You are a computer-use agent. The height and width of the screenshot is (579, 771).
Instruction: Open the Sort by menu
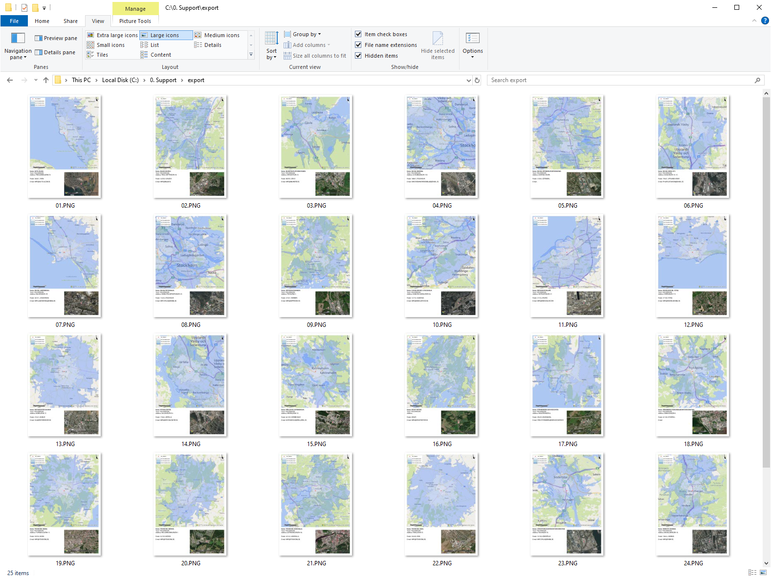(271, 45)
